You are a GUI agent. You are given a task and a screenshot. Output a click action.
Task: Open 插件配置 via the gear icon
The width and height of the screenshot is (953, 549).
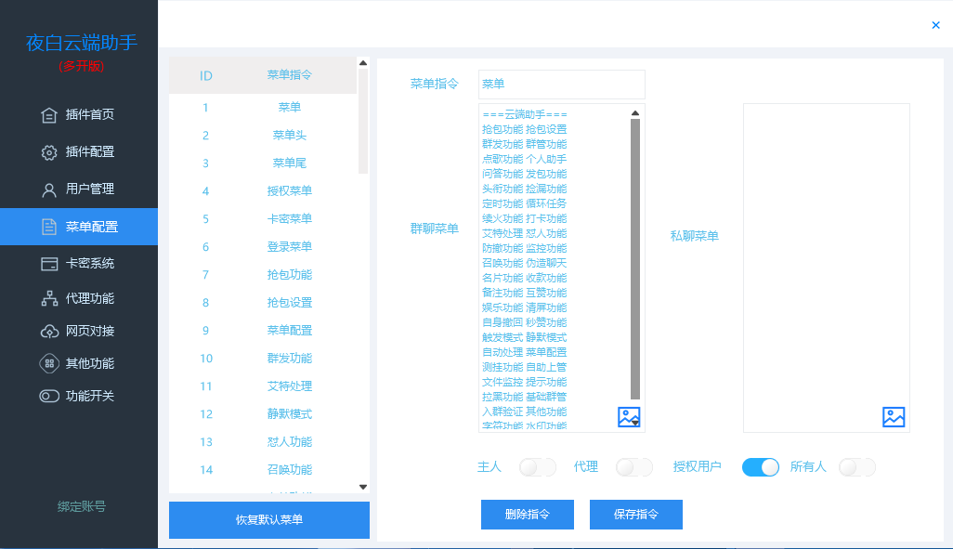coord(47,150)
